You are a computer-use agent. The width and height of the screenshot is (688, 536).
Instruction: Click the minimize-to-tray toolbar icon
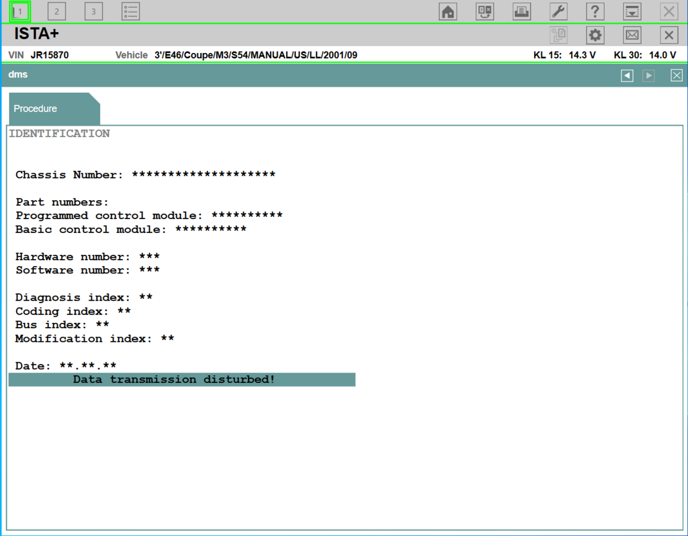(632, 11)
